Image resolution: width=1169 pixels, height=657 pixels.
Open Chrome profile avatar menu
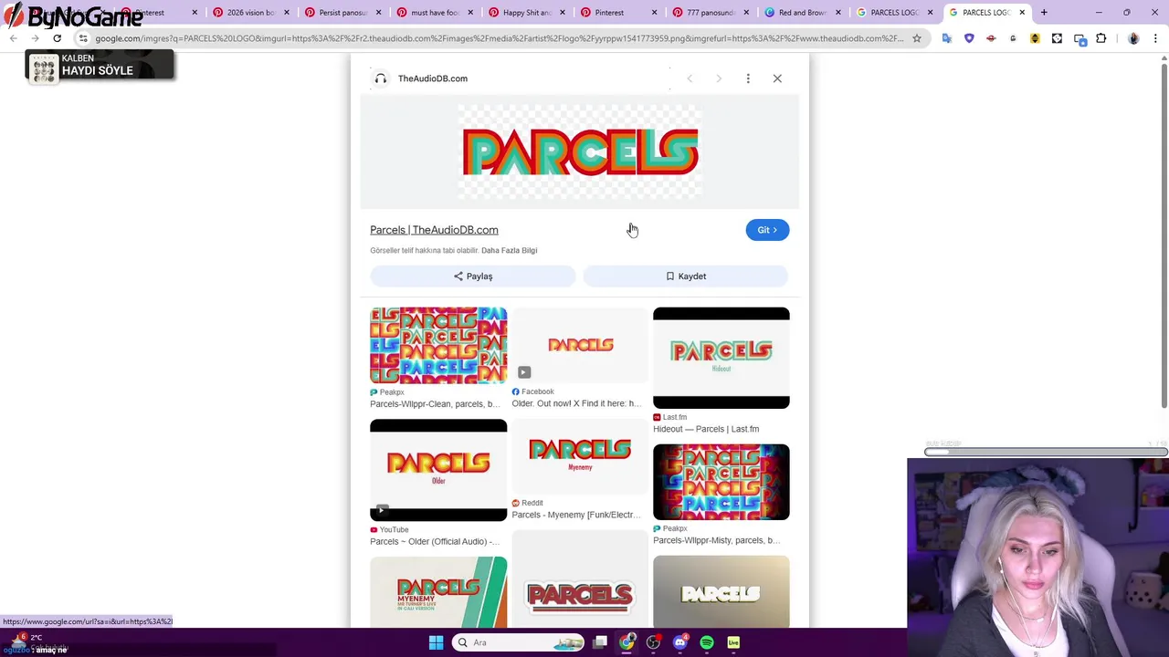pos(1133,38)
